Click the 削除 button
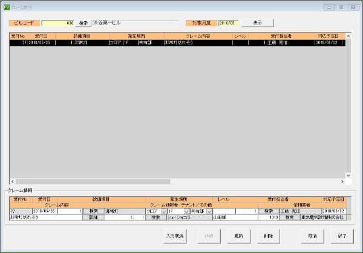Viewport: 363px width, 253px height. (268, 236)
